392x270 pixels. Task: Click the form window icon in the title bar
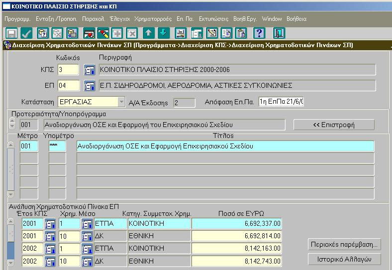[7, 46]
